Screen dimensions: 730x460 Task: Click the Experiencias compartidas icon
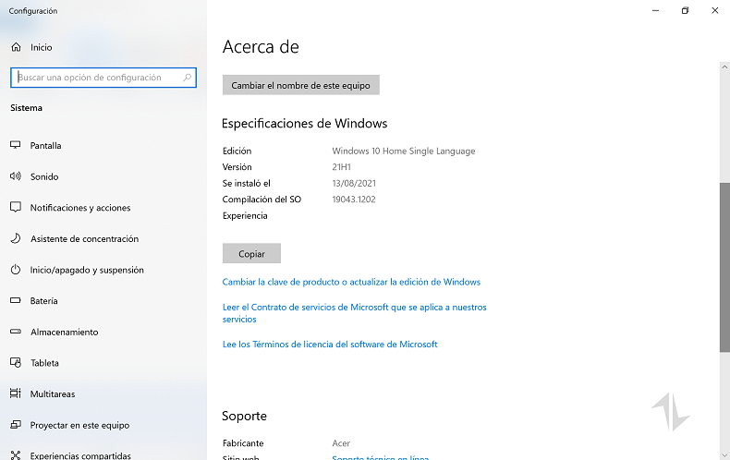click(16, 454)
